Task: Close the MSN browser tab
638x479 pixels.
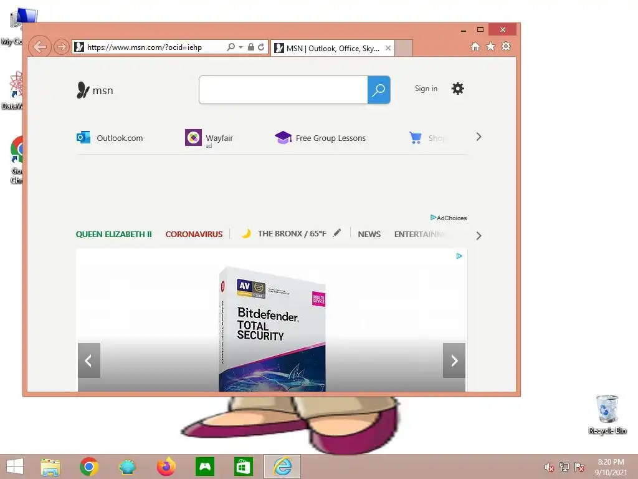Action: (x=388, y=48)
